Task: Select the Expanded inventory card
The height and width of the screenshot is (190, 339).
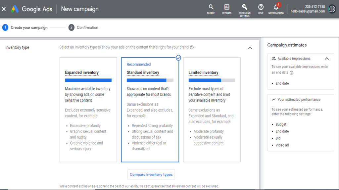Action: [88, 109]
